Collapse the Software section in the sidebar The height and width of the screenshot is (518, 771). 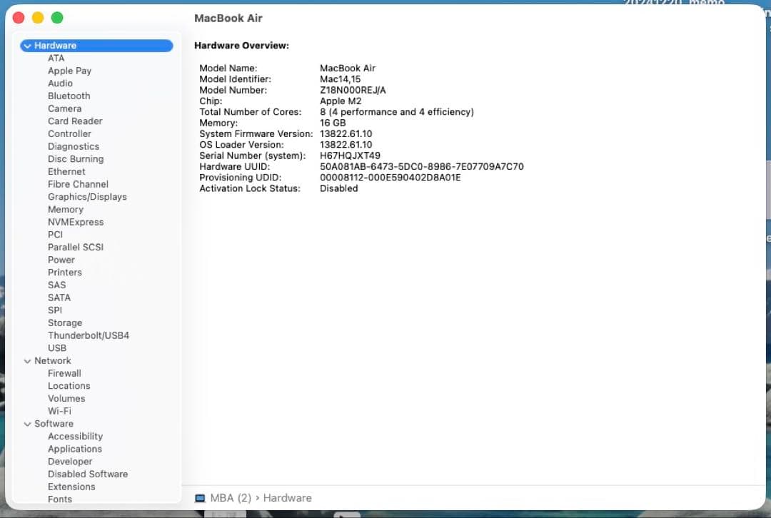[x=27, y=423]
